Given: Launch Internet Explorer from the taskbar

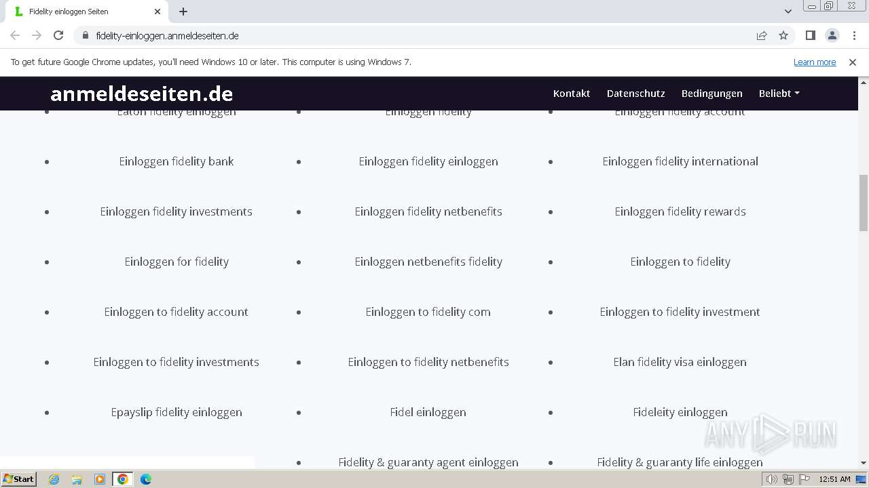Looking at the screenshot, I should [54, 479].
